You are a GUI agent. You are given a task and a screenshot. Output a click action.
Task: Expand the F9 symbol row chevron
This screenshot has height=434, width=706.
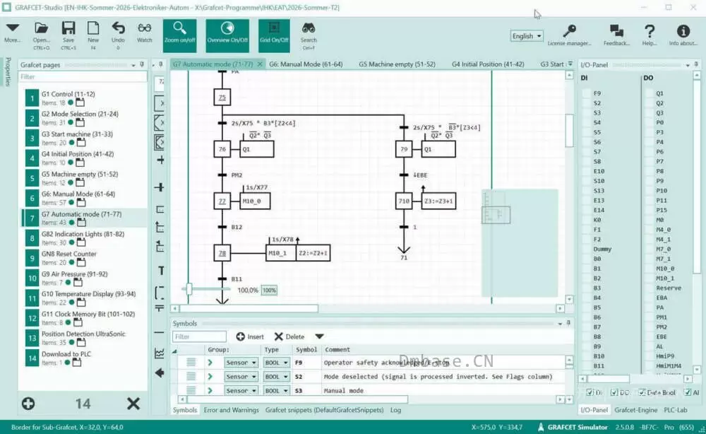coord(210,363)
